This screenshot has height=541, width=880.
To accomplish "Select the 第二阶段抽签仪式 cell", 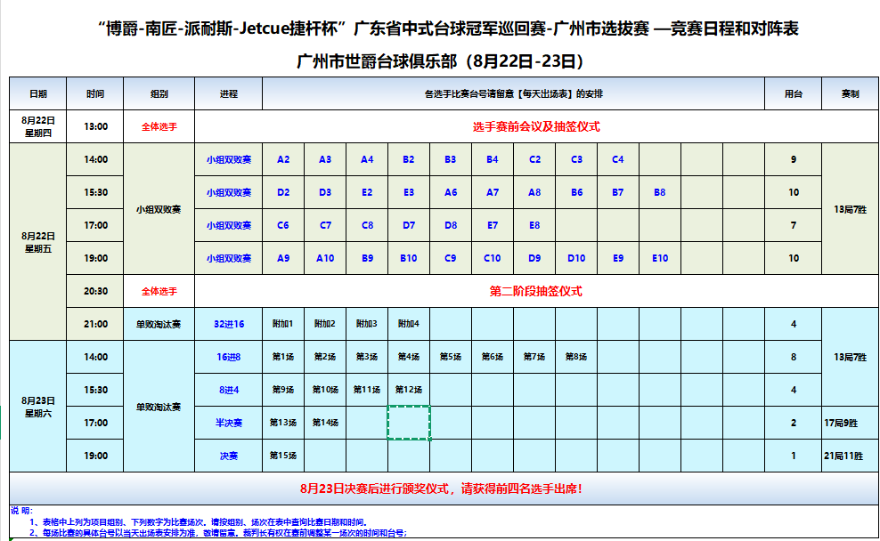I will tap(536, 292).
